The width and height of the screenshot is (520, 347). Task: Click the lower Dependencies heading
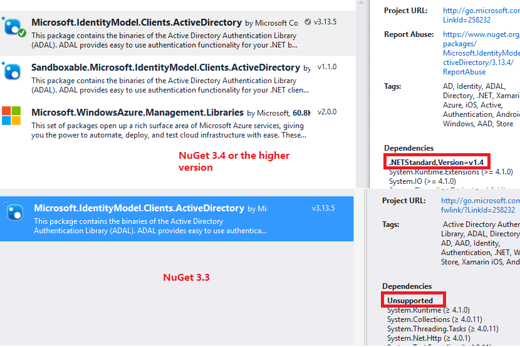point(407,286)
